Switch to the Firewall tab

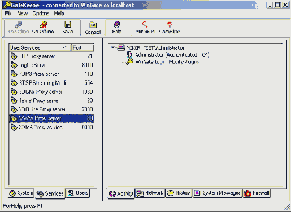point(257,193)
